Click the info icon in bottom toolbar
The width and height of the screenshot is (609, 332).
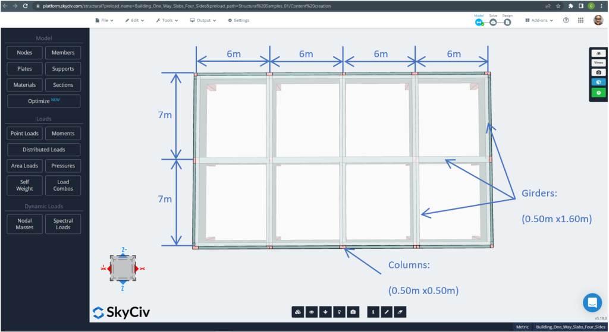tap(373, 311)
